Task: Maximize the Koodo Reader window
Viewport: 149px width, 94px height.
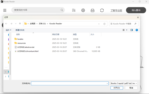Action: click(x=140, y=2)
